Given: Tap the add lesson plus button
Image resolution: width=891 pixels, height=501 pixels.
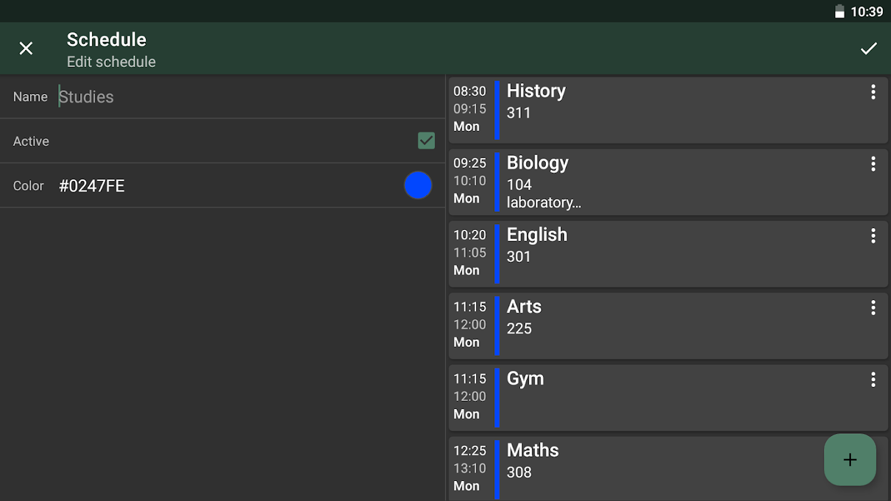Looking at the screenshot, I should click(x=850, y=460).
